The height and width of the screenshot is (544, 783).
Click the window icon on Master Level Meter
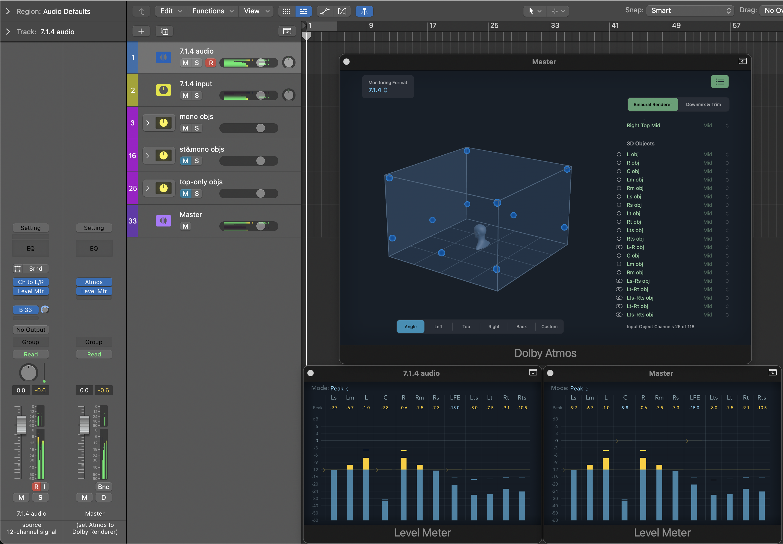click(773, 372)
